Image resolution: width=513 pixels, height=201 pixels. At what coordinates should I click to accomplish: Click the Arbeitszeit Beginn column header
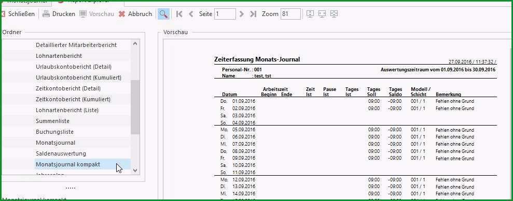268,95
